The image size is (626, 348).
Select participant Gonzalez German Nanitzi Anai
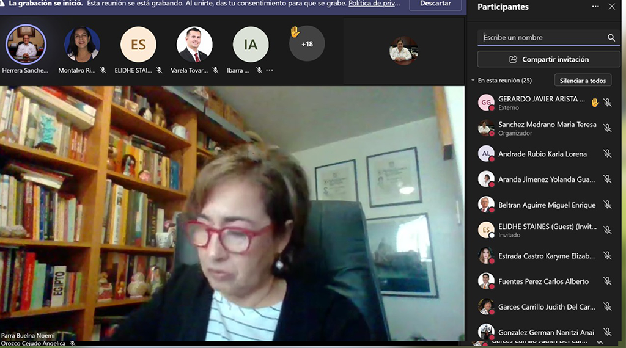pyautogui.click(x=545, y=332)
